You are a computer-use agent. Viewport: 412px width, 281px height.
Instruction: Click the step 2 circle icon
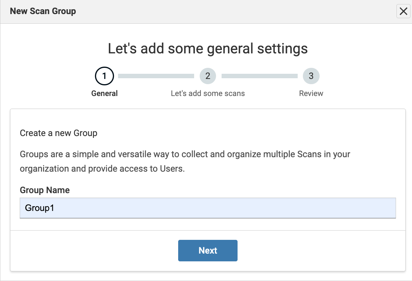(208, 76)
